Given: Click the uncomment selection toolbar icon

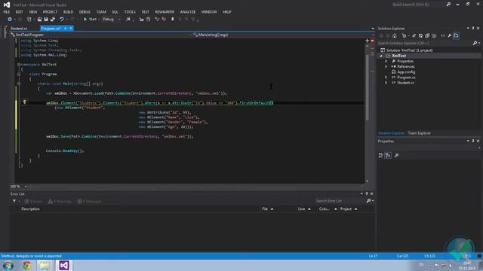Looking at the screenshot, I should (x=164, y=20).
